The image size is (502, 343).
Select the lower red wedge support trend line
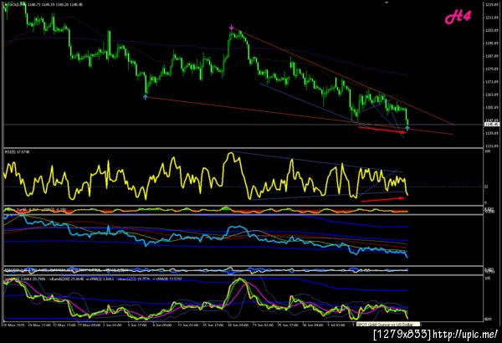point(300,115)
